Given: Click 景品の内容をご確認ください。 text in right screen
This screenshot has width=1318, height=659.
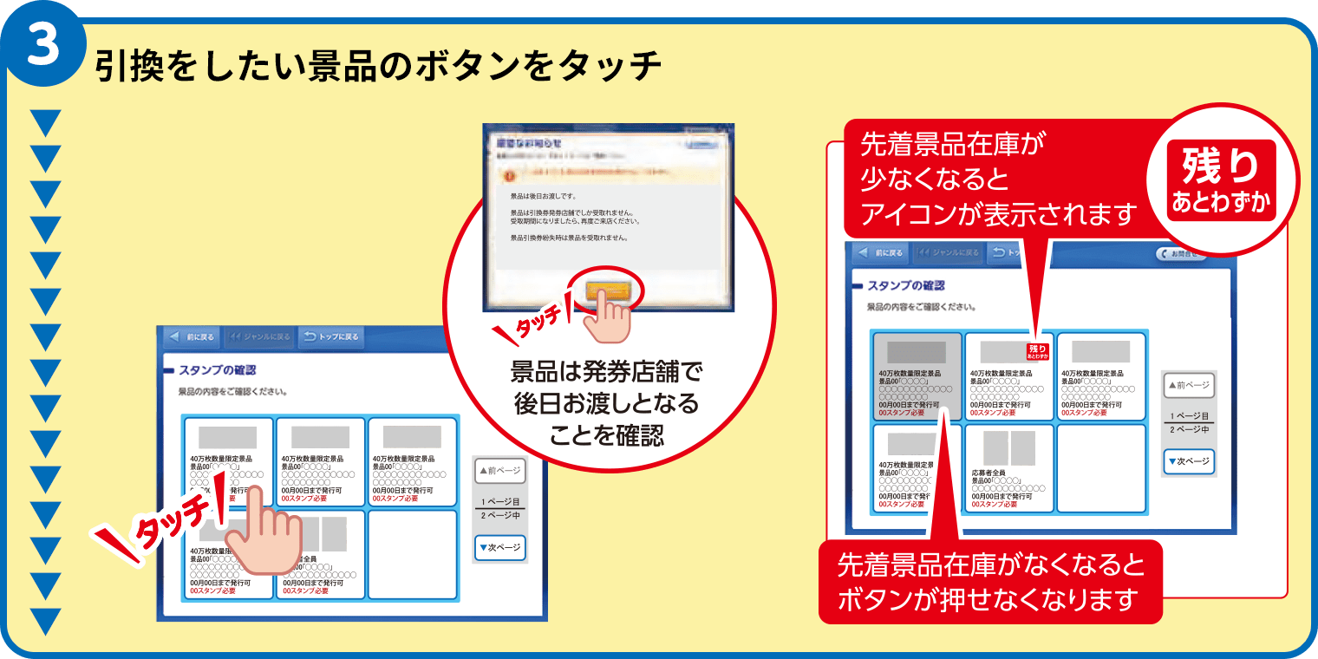Looking at the screenshot, I should tap(922, 307).
